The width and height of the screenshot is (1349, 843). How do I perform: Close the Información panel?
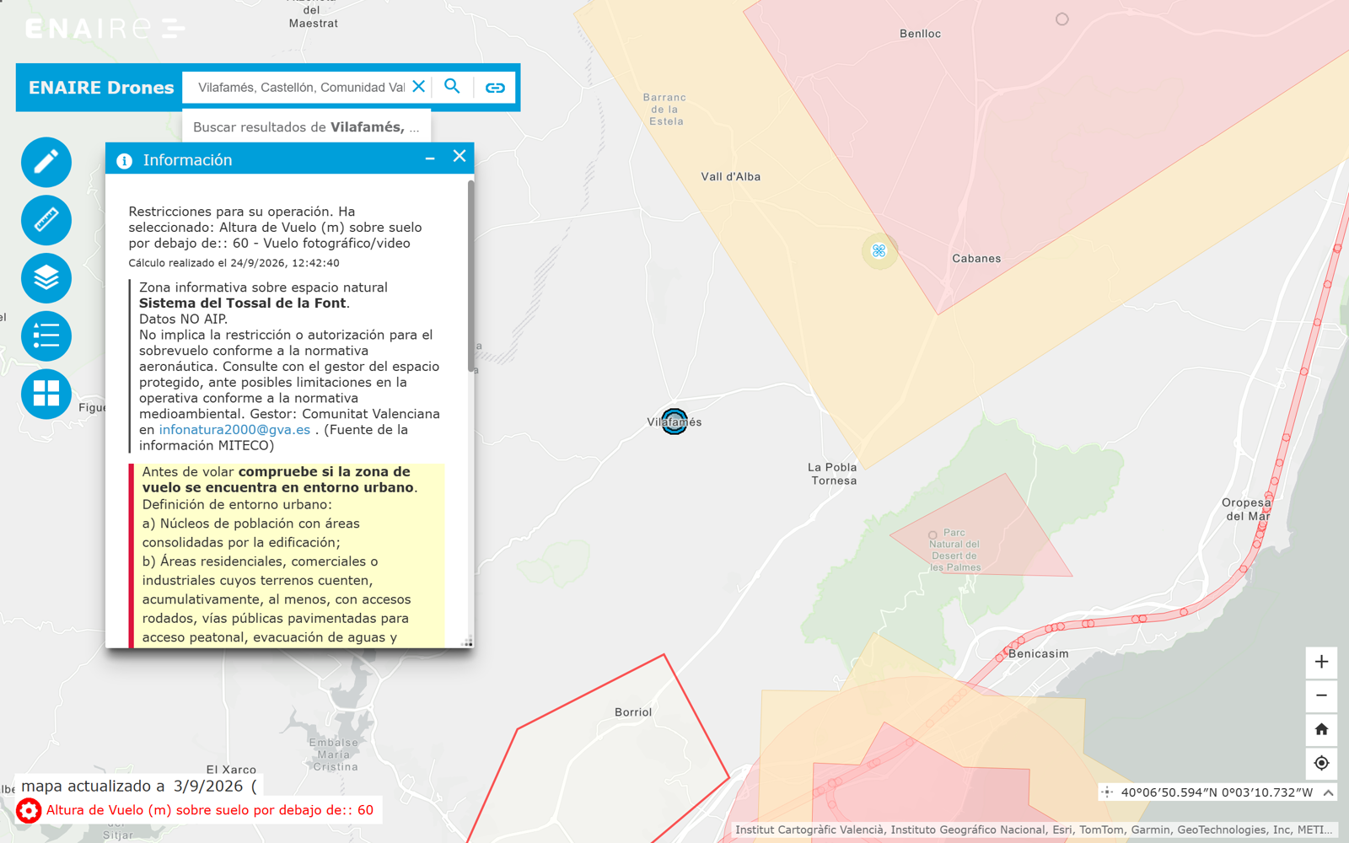click(460, 157)
